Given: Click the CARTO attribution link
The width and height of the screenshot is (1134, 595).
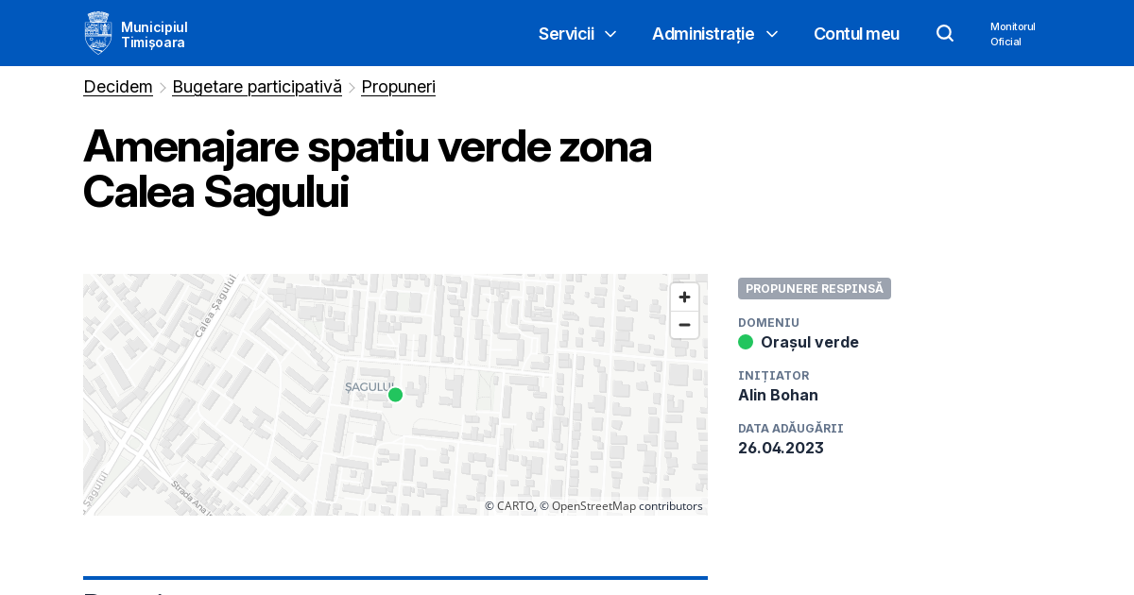Looking at the screenshot, I should click(515, 506).
